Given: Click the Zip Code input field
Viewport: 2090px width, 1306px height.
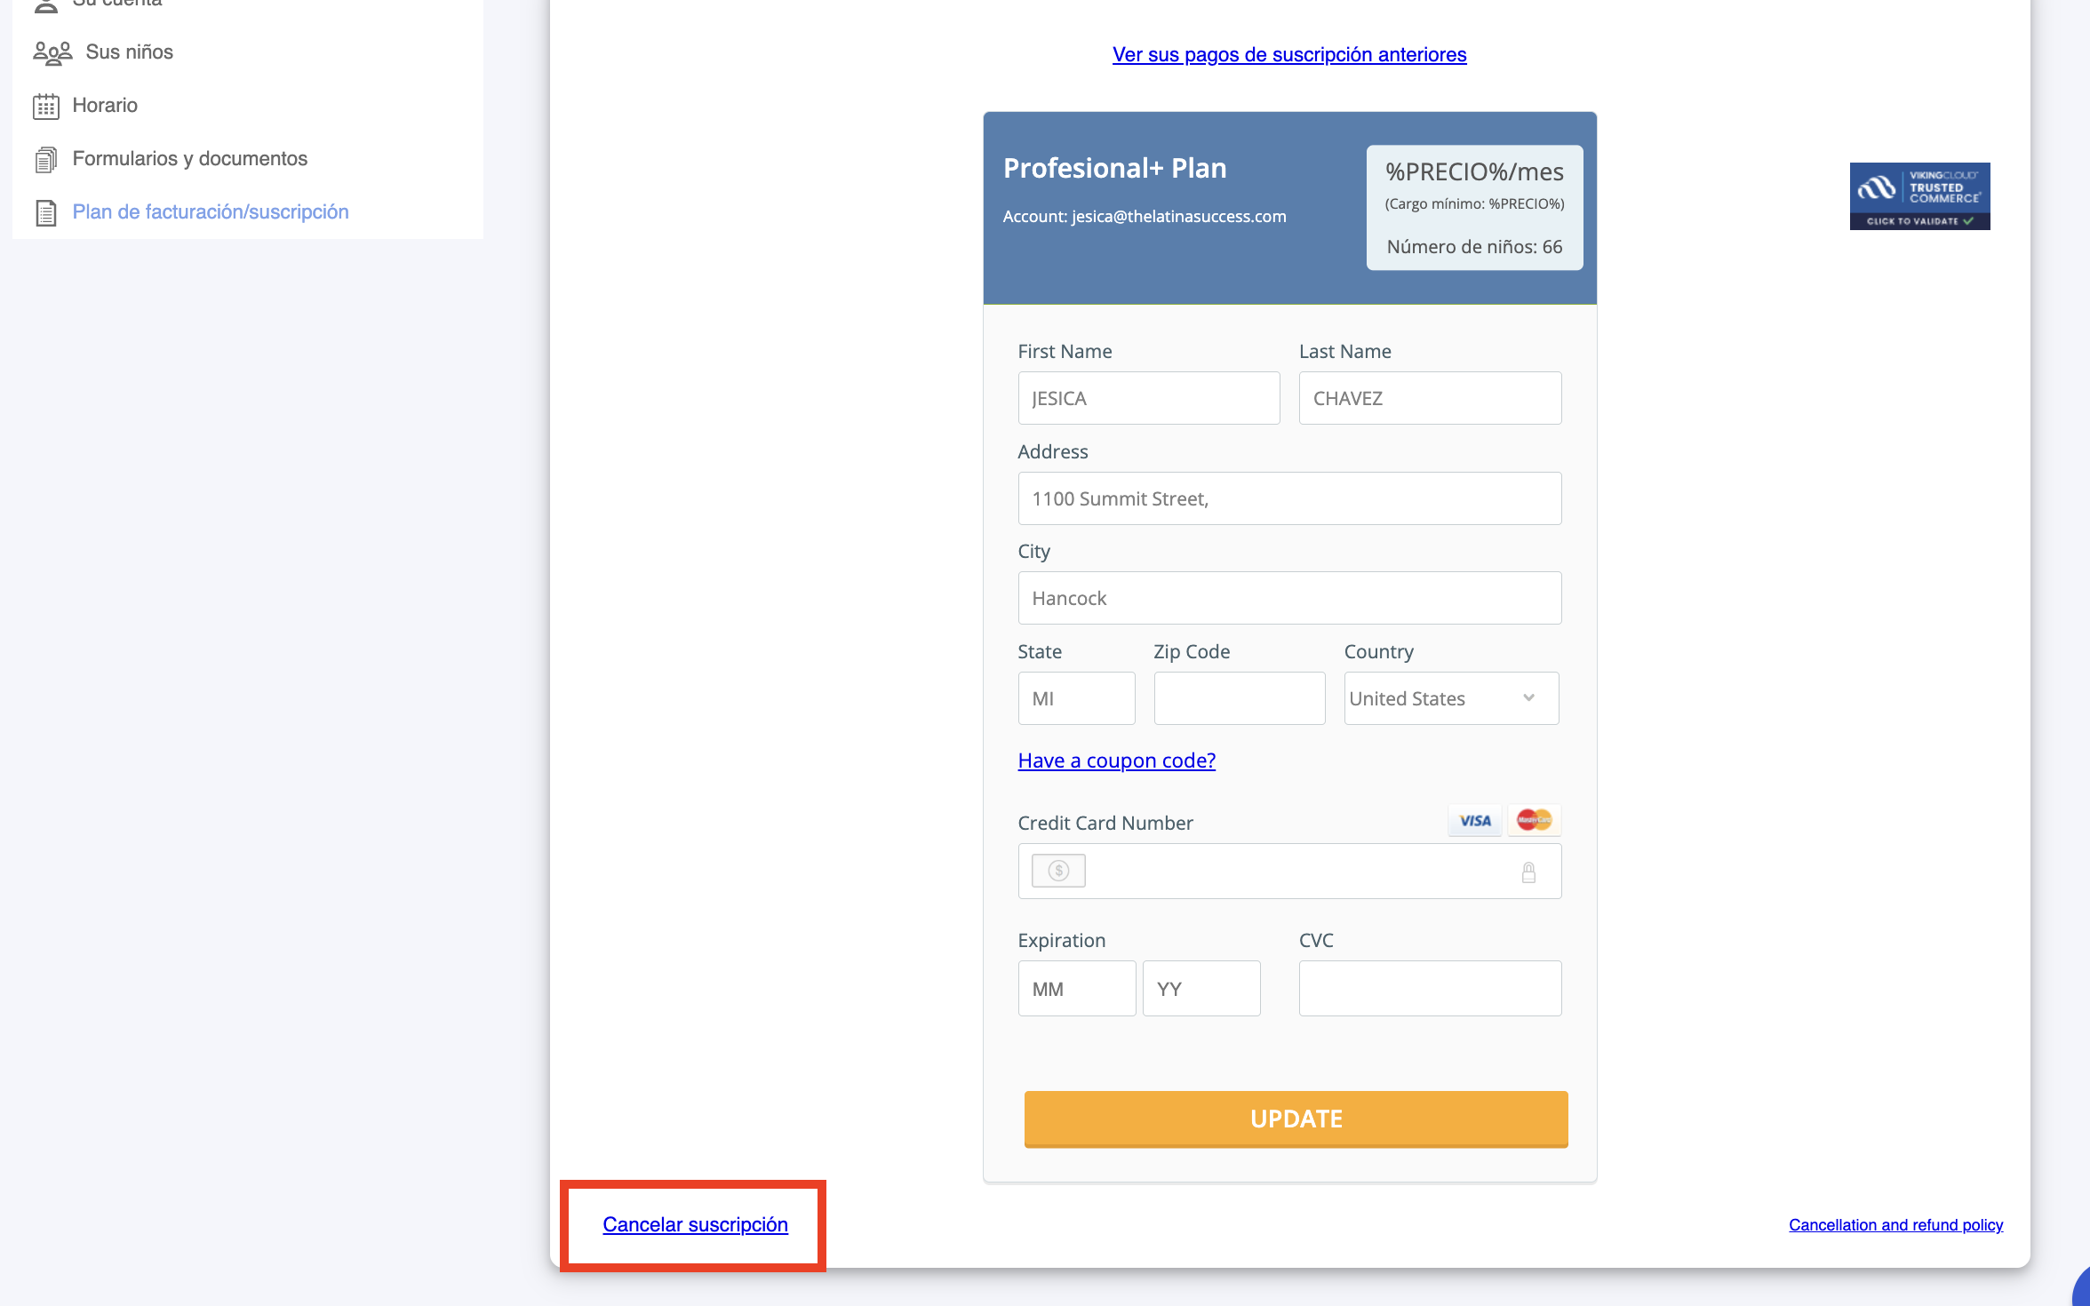Looking at the screenshot, I should pos(1239,698).
